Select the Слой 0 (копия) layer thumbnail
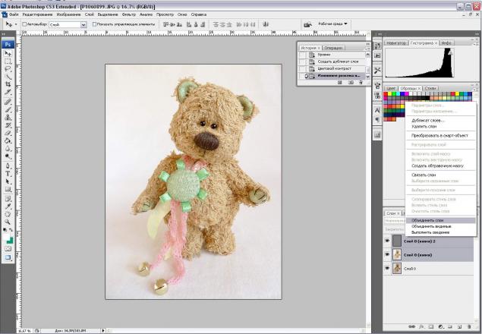 [x=396, y=255]
